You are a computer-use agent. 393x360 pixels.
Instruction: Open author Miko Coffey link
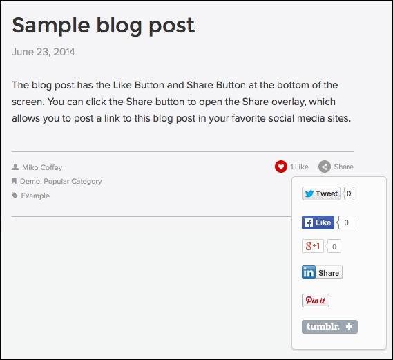point(42,167)
